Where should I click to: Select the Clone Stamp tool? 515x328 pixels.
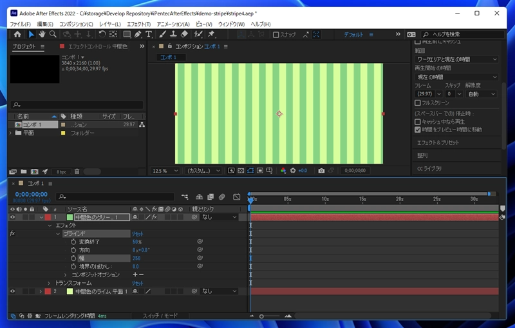coord(174,34)
